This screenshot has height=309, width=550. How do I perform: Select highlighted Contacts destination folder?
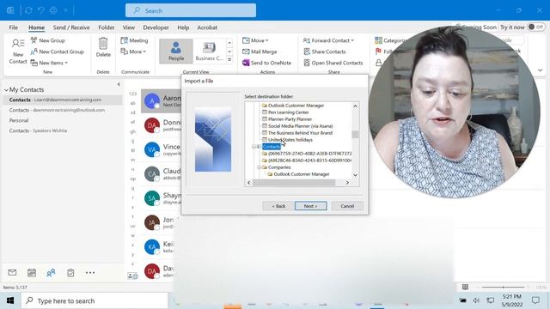coord(272,147)
